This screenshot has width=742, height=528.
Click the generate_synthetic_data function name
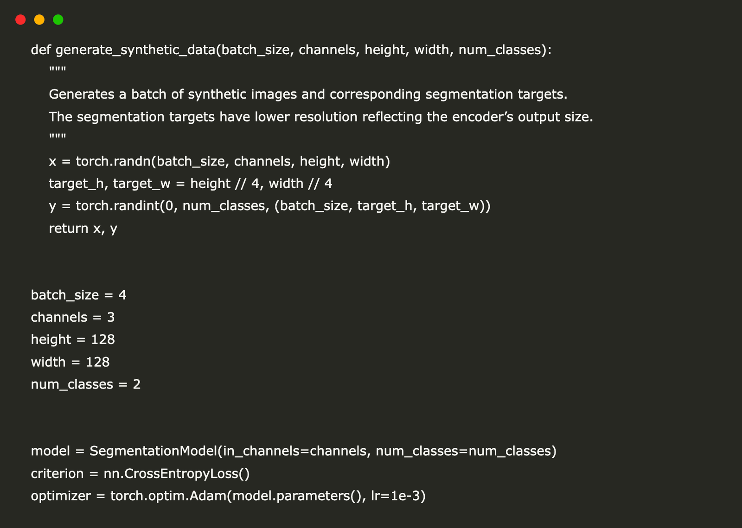135,50
